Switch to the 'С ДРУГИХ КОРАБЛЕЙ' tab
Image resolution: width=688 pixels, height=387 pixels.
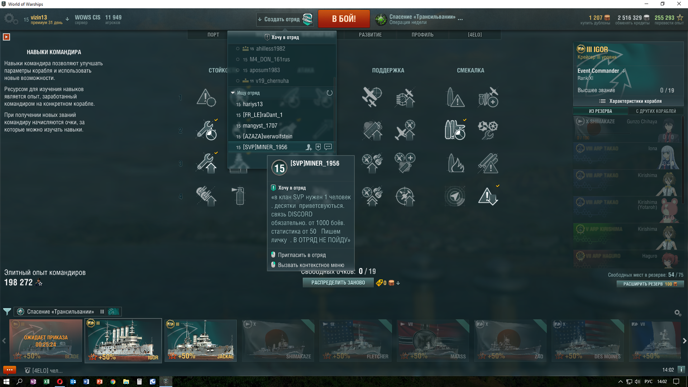click(656, 111)
